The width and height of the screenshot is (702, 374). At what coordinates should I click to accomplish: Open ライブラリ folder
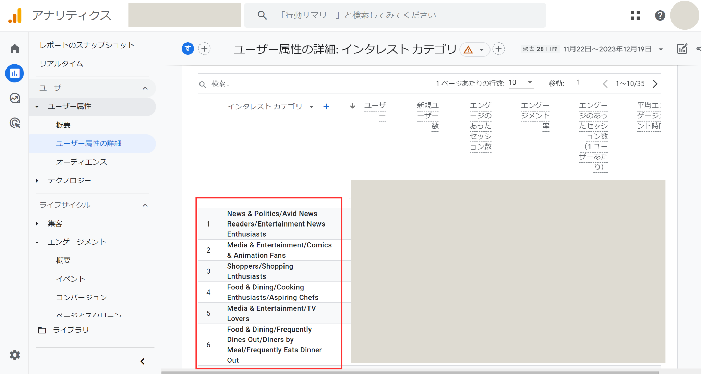tap(64, 330)
